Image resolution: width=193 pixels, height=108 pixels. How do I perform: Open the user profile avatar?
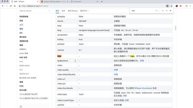click(186, 6)
